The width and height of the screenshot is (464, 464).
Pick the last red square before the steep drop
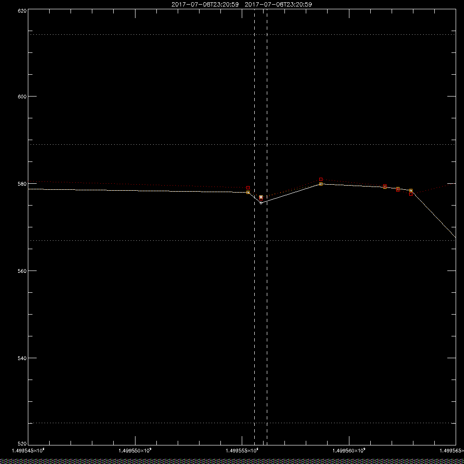[x=411, y=194]
